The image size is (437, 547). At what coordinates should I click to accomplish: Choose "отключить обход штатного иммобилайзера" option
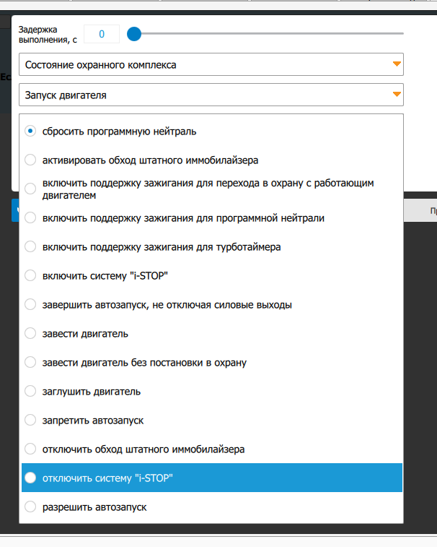click(30, 449)
